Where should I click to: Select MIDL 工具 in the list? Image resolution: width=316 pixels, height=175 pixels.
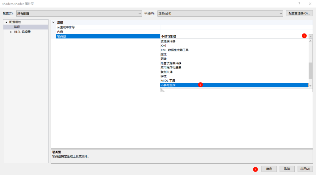tap(168, 81)
